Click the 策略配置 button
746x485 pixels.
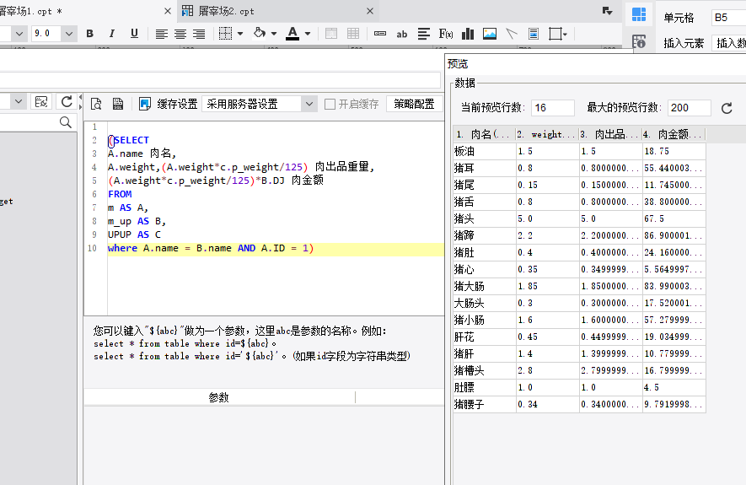(x=415, y=104)
